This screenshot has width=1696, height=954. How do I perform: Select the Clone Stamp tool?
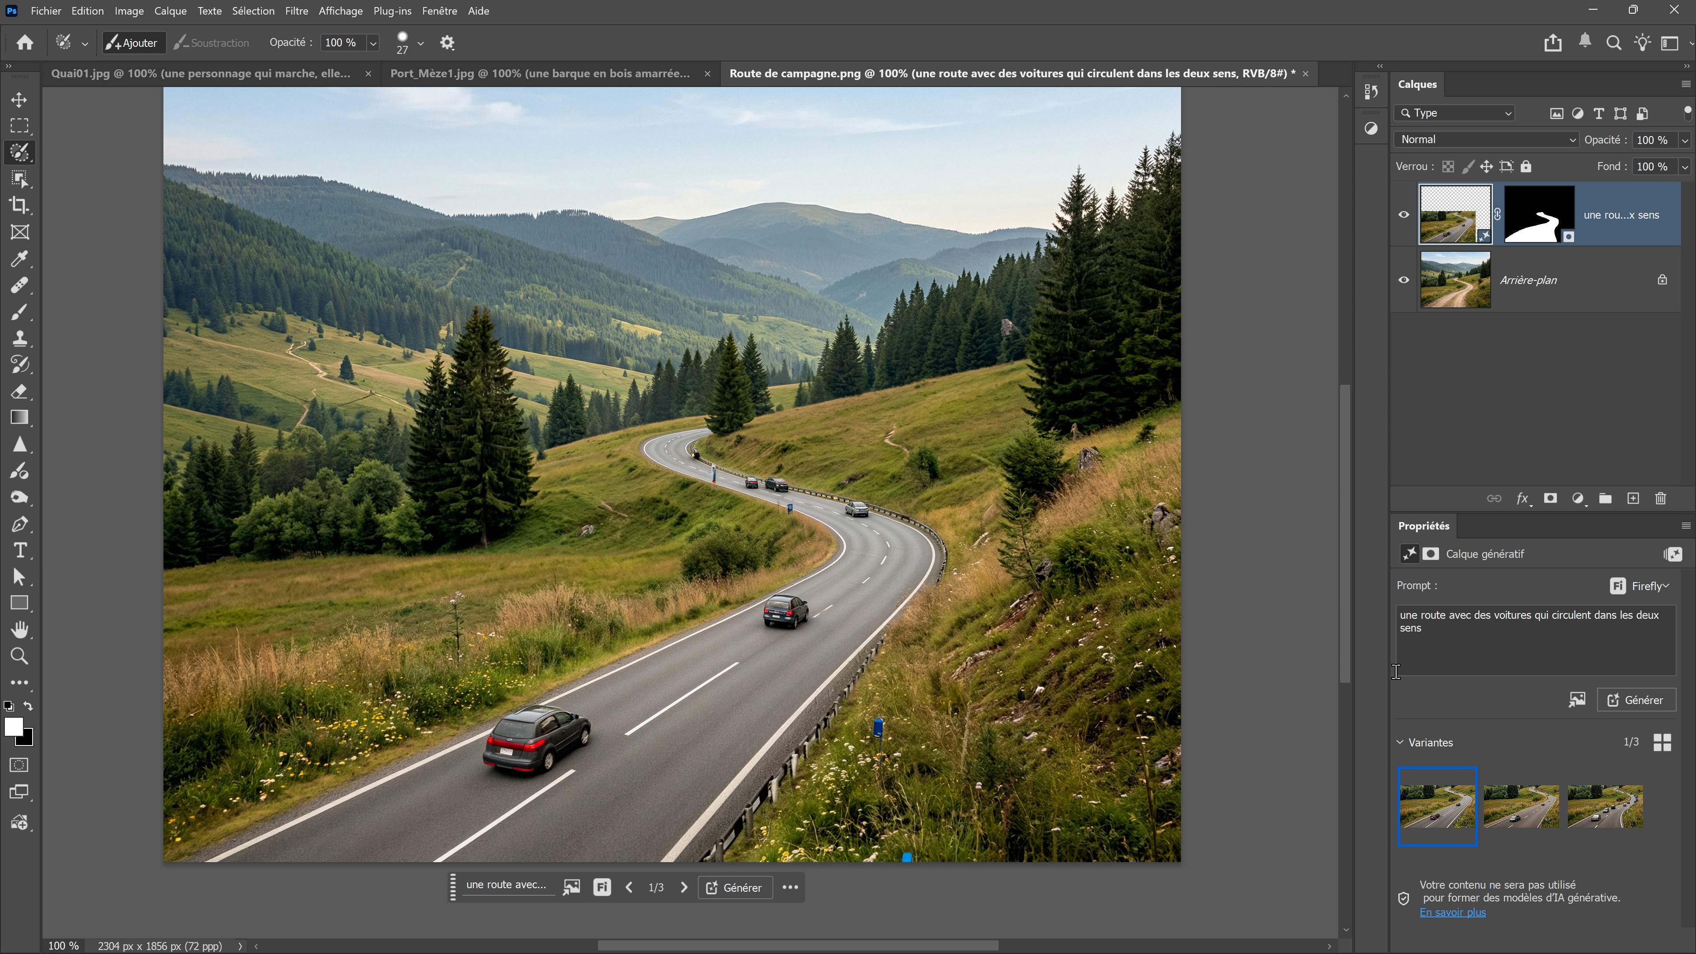(20, 338)
